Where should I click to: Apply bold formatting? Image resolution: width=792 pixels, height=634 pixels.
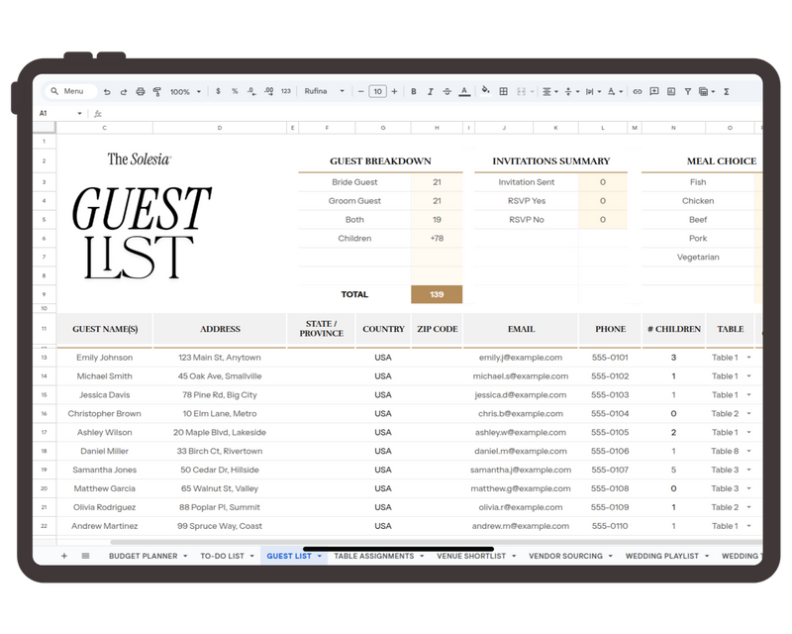[413, 91]
